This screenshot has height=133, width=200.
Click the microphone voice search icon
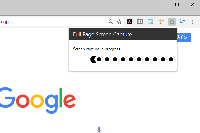[99, 130]
